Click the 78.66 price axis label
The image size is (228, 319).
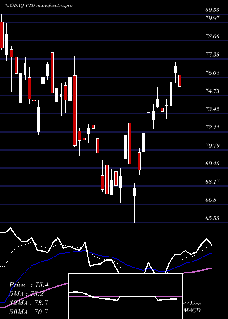click(x=212, y=36)
